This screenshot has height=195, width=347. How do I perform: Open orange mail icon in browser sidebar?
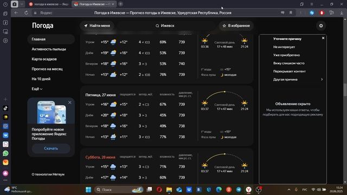tap(5, 162)
